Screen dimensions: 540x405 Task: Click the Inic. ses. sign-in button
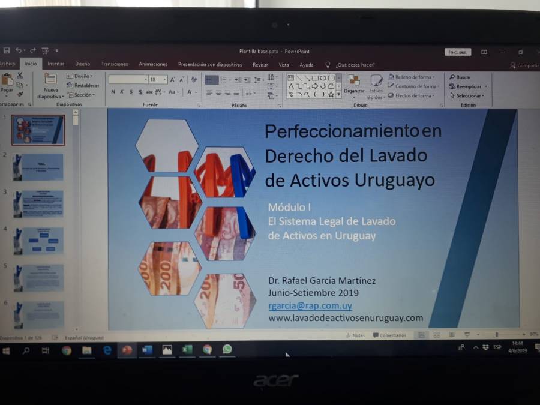pyautogui.click(x=457, y=52)
